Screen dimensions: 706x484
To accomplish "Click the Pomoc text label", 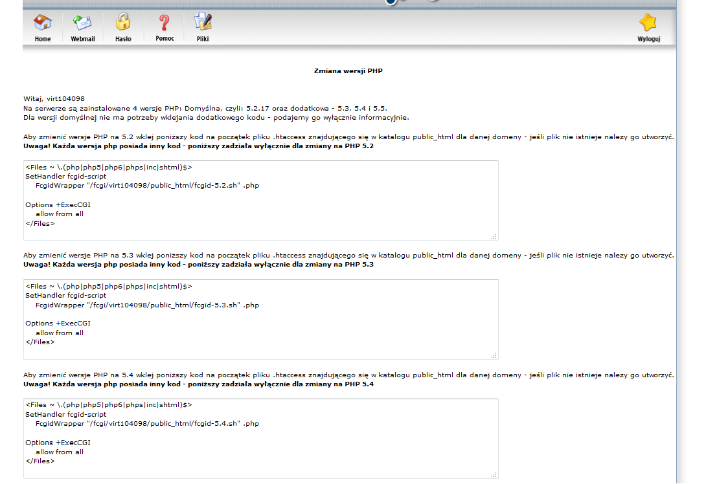I will tap(165, 39).
